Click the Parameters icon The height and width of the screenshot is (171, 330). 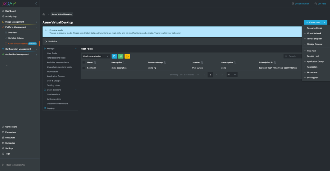pyautogui.click(x=3, y=132)
